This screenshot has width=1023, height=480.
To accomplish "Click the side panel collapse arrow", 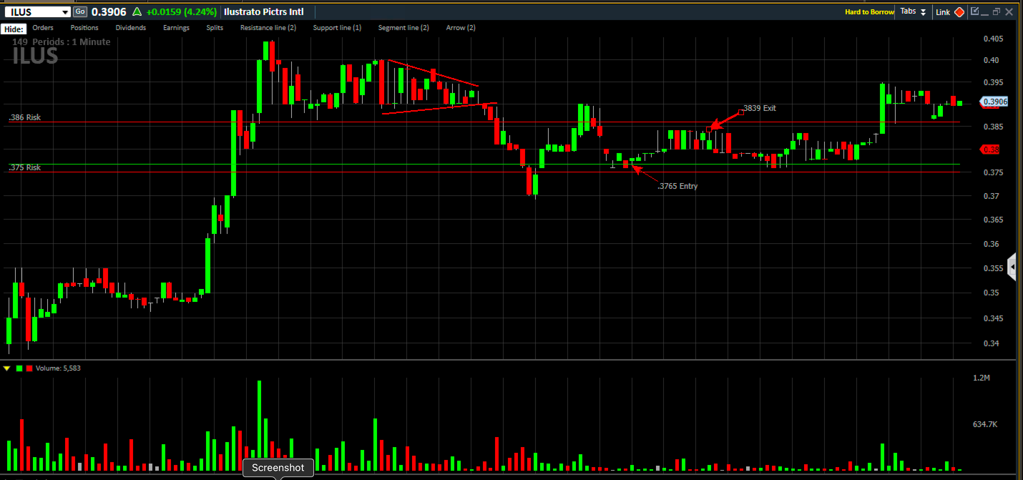I will pyautogui.click(x=1013, y=267).
